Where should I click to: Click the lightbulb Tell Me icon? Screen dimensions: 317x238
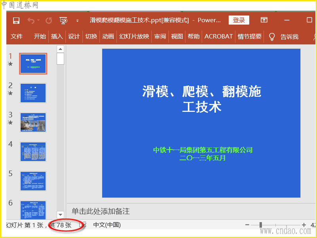pyautogui.click(x=272, y=37)
